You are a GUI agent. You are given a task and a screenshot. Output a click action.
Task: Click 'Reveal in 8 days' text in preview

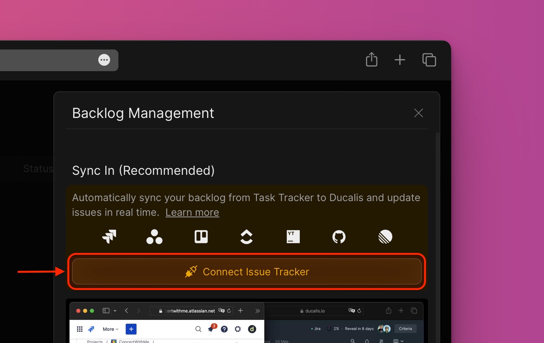click(x=359, y=329)
